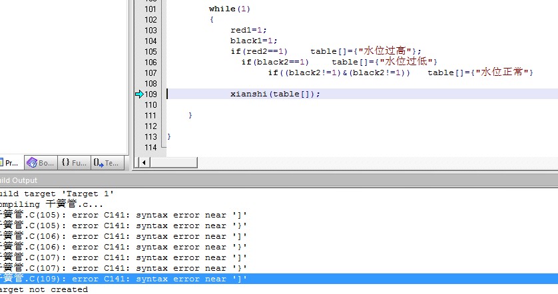This screenshot has width=558, height=294.
Task: Click the 'while(1)' statement
Action: point(230,9)
